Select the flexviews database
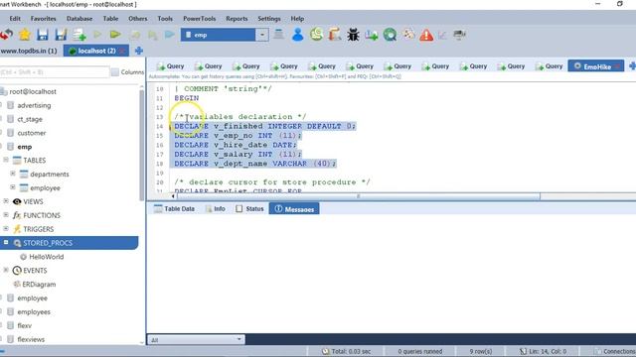 click(31, 339)
